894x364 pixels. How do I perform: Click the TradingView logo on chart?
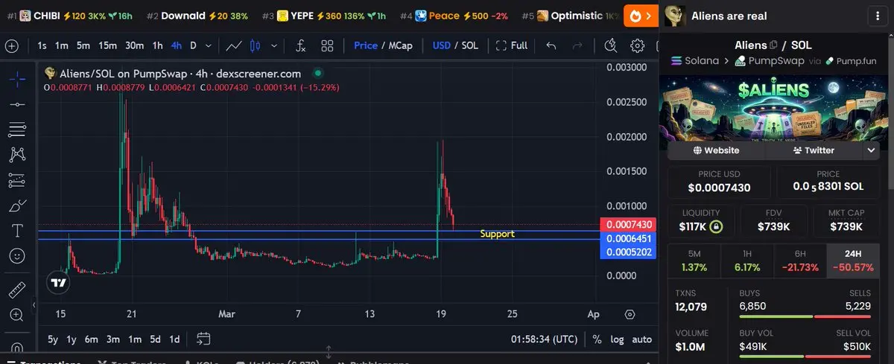[x=58, y=283]
